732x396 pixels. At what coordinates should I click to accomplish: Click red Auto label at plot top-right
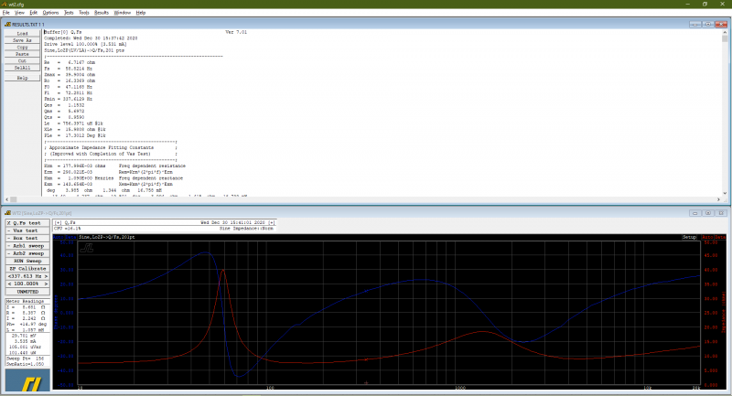707,237
